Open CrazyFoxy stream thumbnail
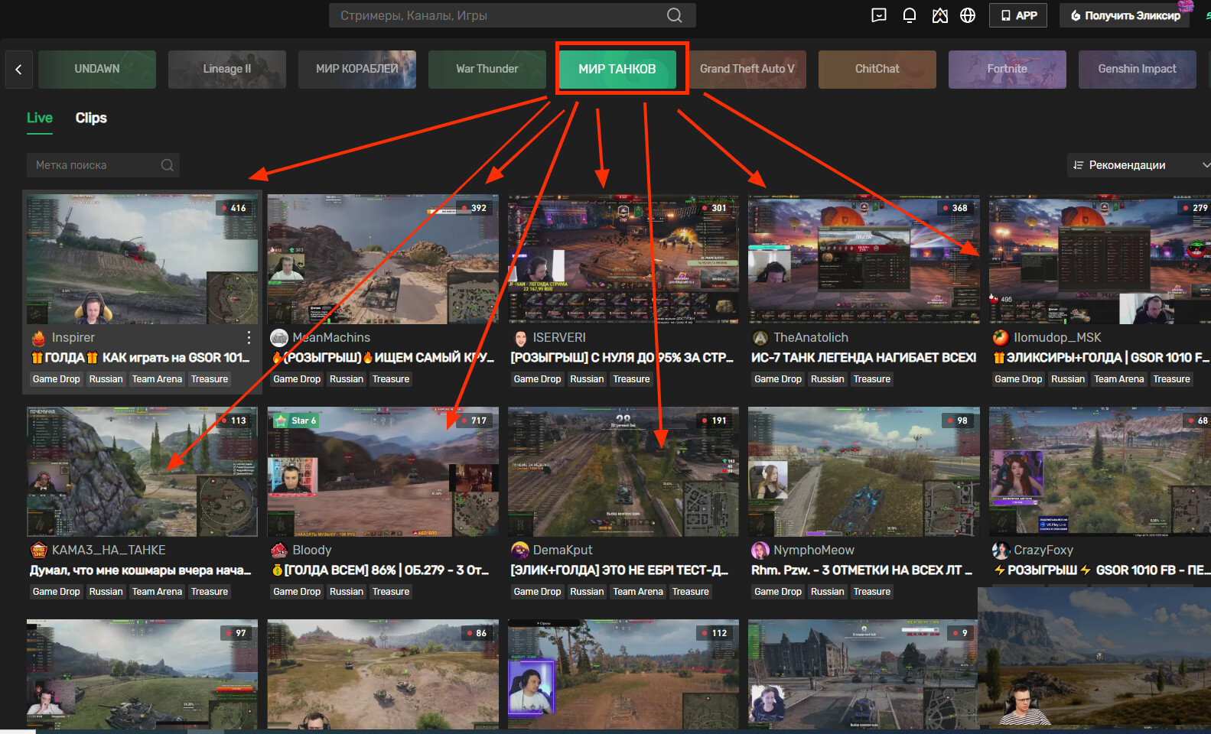The width and height of the screenshot is (1211, 734). coord(1100,472)
